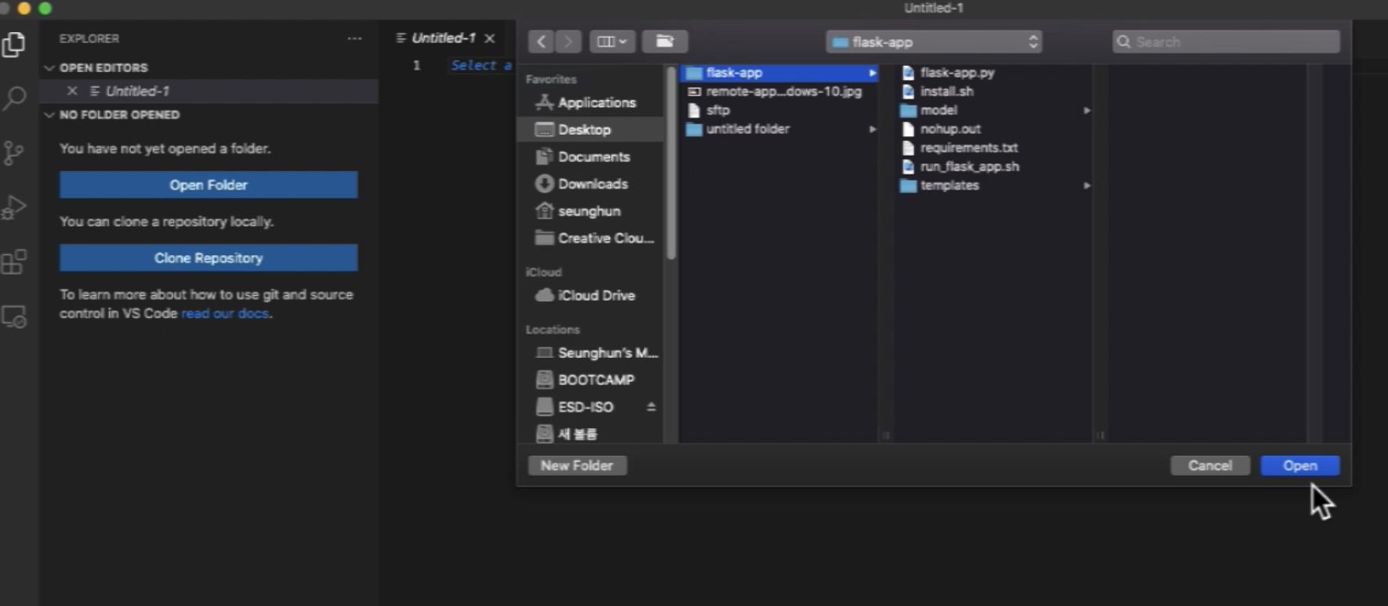Open the Search view in activity bar
This screenshot has width=1388, height=606.
tap(14, 99)
